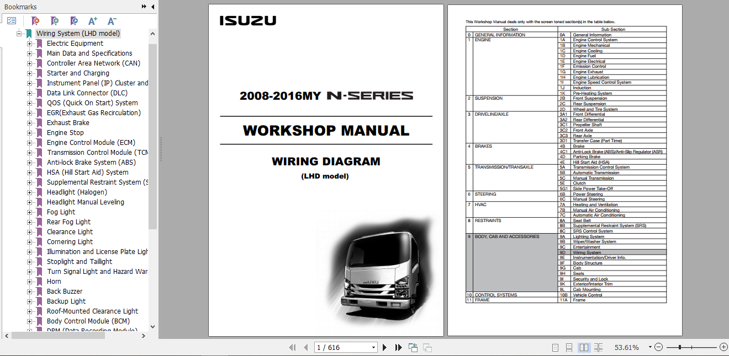
Task: Go to the previous page
Action: [x=307, y=348]
